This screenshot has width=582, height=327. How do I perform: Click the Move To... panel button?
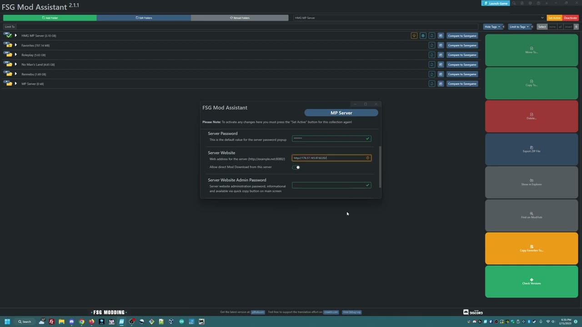click(x=532, y=50)
